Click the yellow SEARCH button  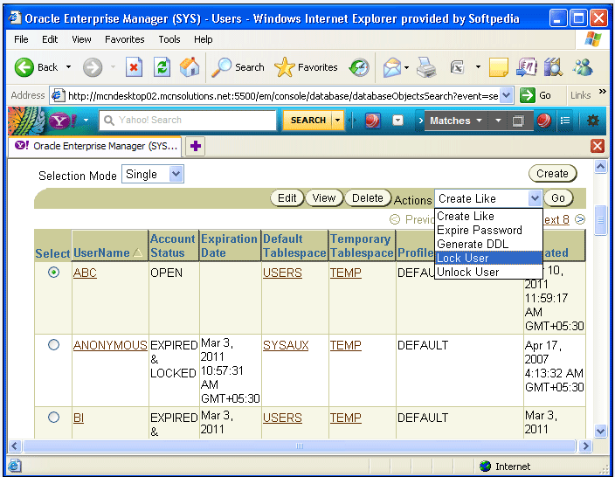click(x=307, y=120)
